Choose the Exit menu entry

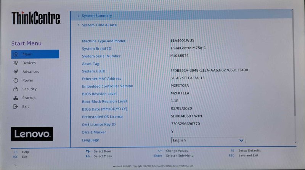[26, 107]
